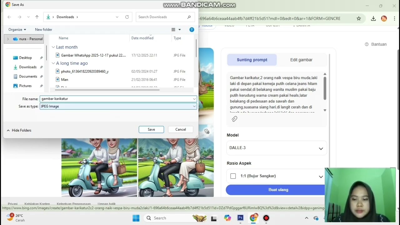
Task: Open black app icon beside taskbar search
Action: (214, 218)
